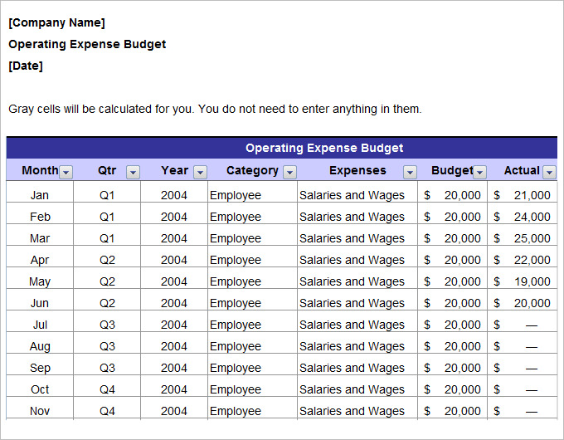Click the Month column header label
The height and width of the screenshot is (440, 564).
(40, 170)
